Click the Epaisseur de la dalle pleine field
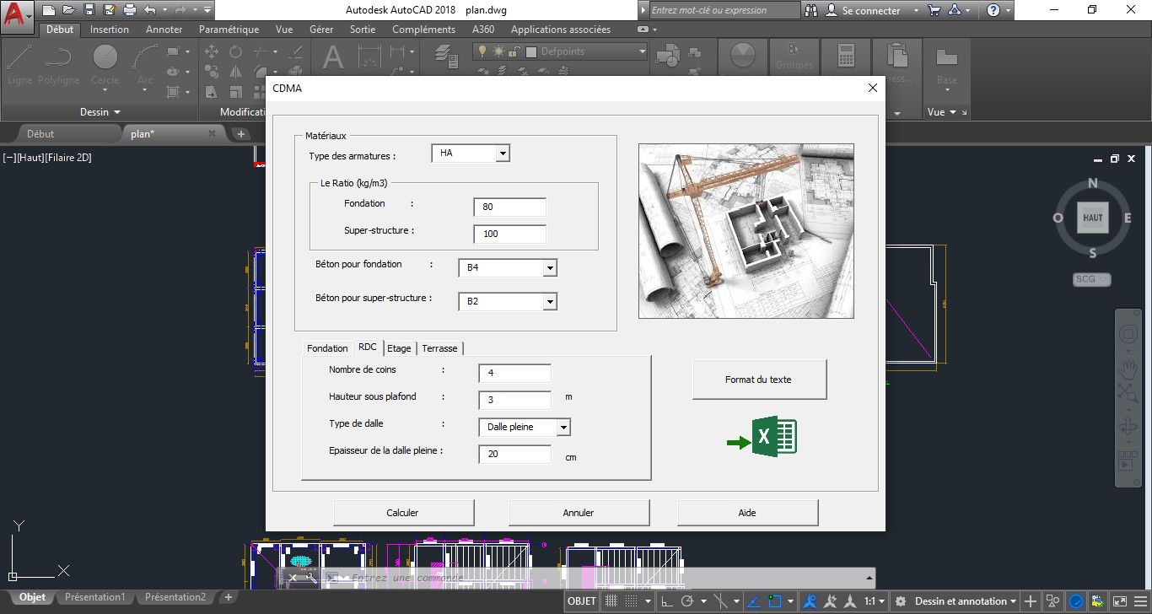The height and width of the screenshot is (614, 1152). [514, 454]
